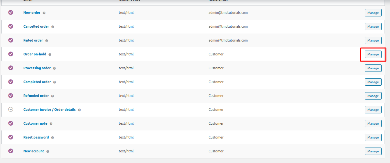Viewport: 390px width, 163px height.
Task: Click the manual-send arrow status for Customer invoice
Action: [11, 110]
